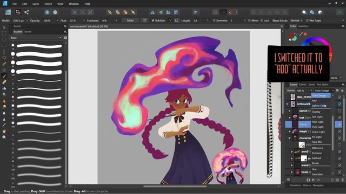Select the View hand tool
This screenshot has width=346, height=194.
tap(4, 131)
